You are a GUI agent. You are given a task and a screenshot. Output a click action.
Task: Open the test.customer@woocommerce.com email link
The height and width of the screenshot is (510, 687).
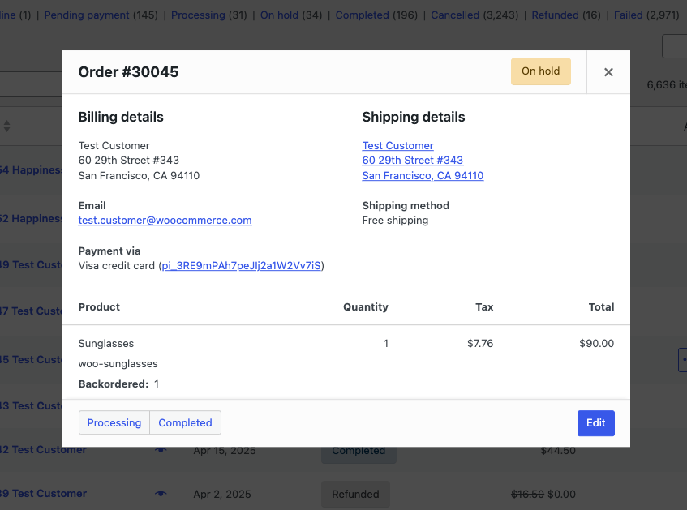point(165,220)
